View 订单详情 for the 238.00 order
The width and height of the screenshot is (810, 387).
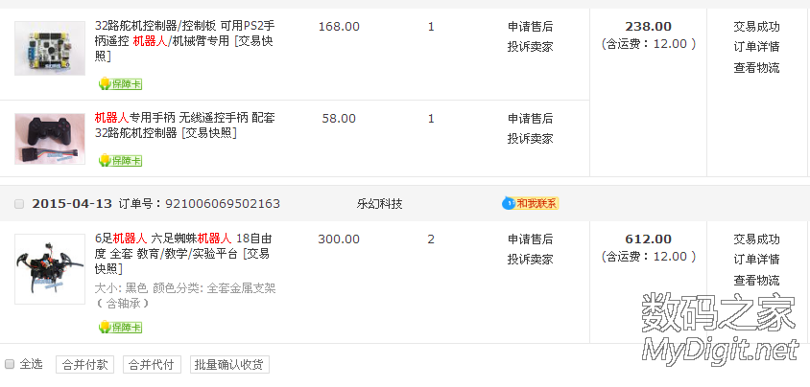click(756, 47)
